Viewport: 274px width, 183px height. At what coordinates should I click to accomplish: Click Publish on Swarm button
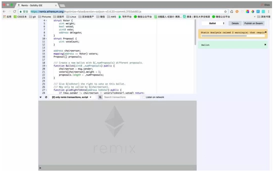[x=253, y=23]
